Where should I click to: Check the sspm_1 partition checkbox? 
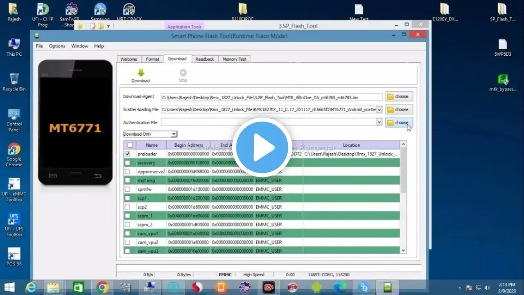pyautogui.click(x=128, y=216)
